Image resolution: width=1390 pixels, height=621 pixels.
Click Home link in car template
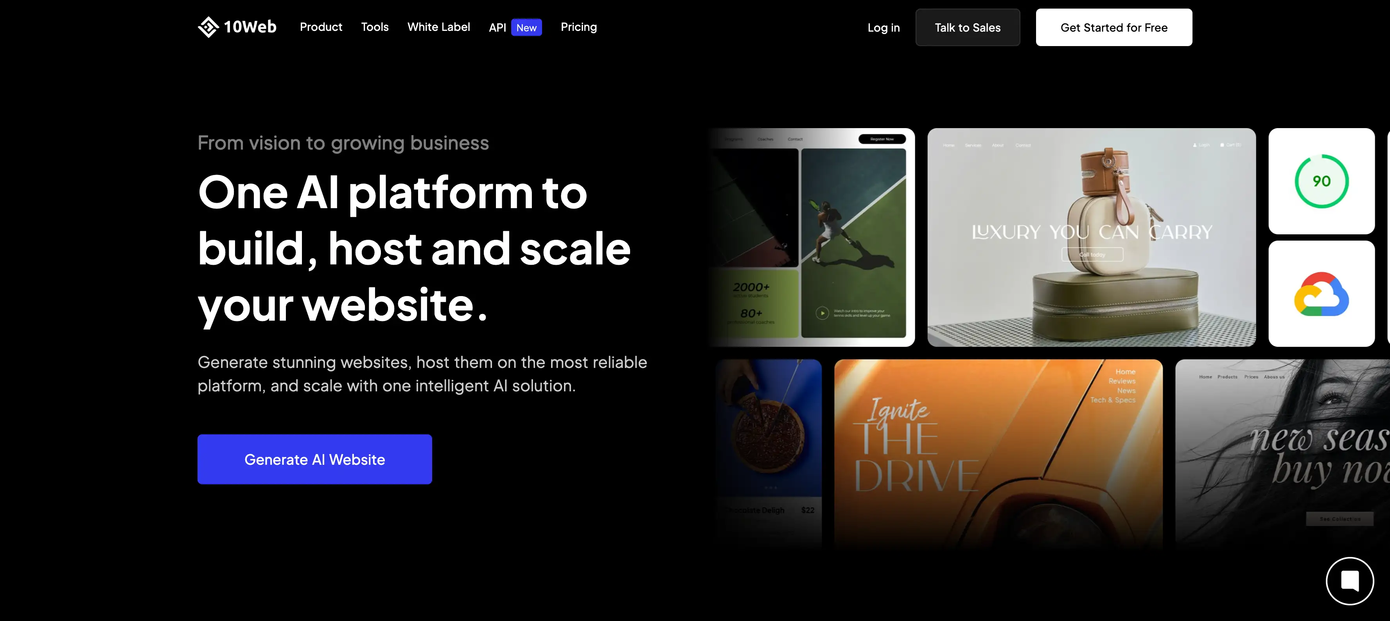click(x=1125, y=371)
